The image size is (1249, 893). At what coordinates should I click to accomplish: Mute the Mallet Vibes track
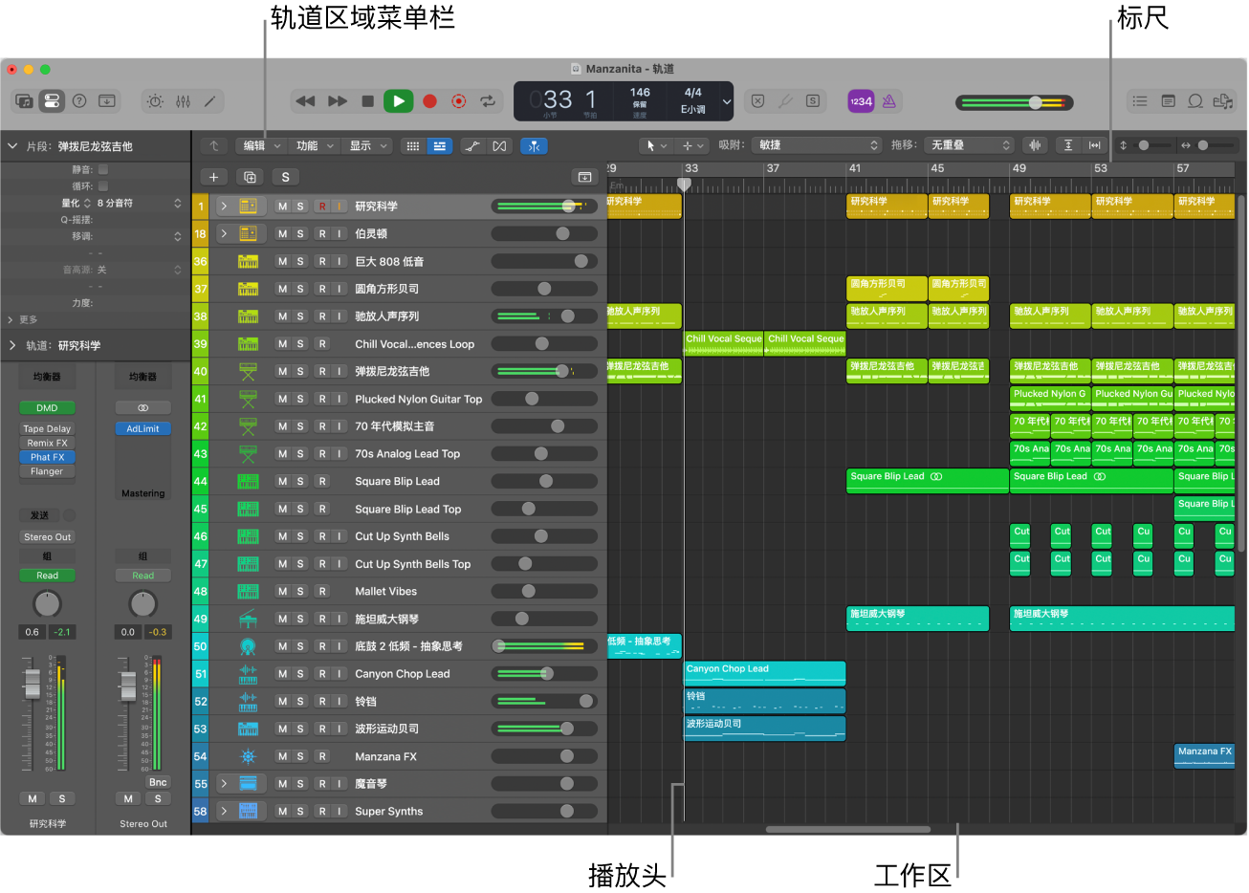click(x=282, y=592)
